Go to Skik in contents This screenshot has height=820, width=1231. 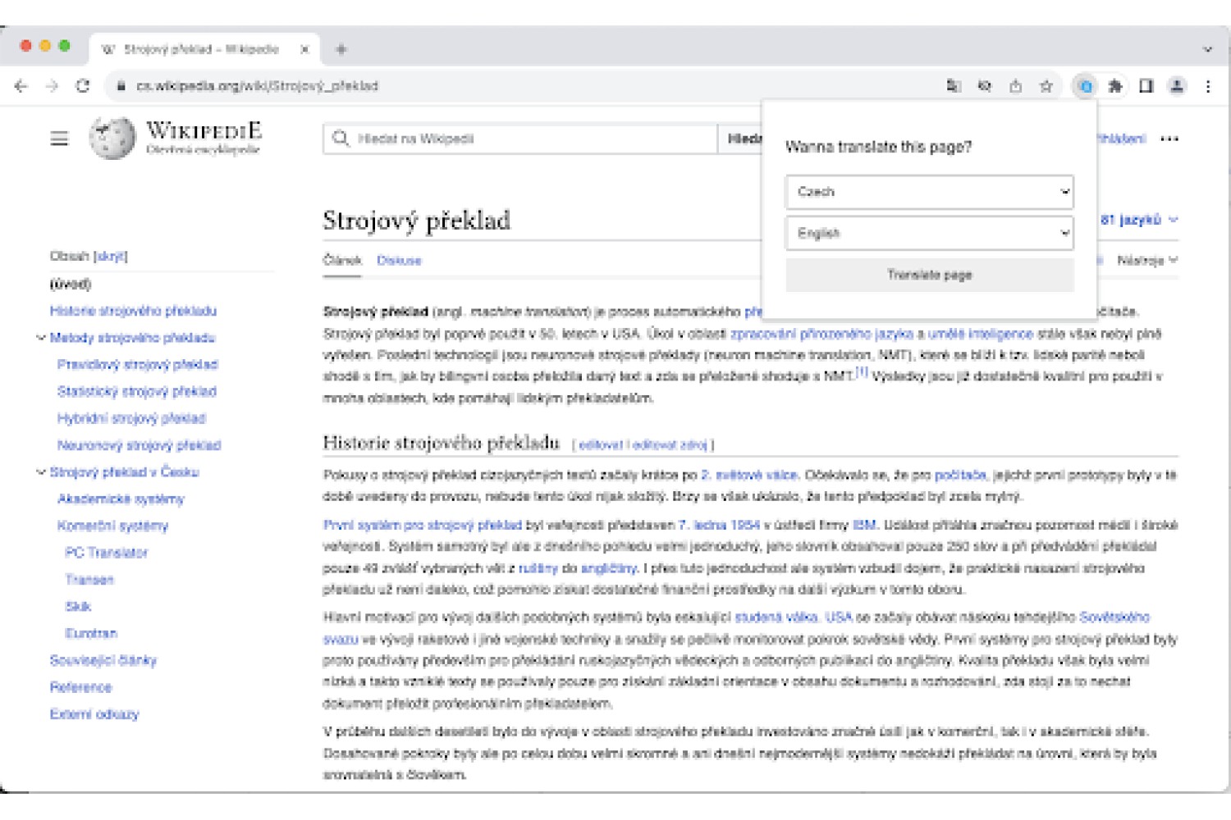point(78,607)
